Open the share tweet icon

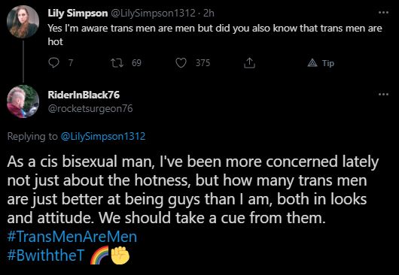(x=249, y=62)
